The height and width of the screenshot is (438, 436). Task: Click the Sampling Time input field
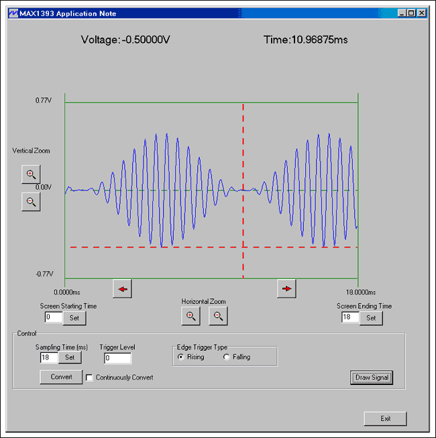point(48,358)
